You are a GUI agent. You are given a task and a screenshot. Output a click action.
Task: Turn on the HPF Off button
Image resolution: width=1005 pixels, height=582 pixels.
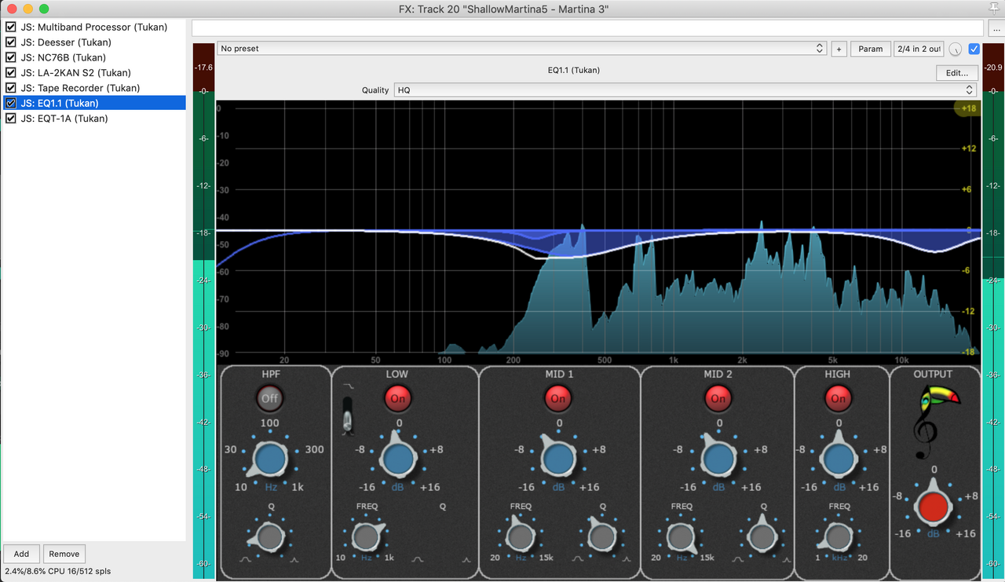(270, 398)
